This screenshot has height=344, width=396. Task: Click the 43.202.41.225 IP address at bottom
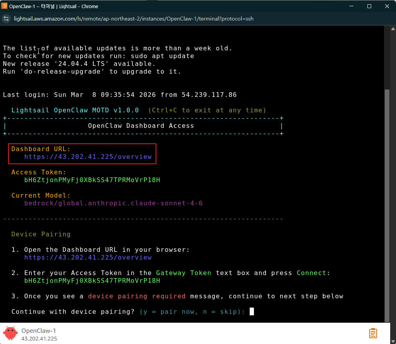(x=39, y=339)
